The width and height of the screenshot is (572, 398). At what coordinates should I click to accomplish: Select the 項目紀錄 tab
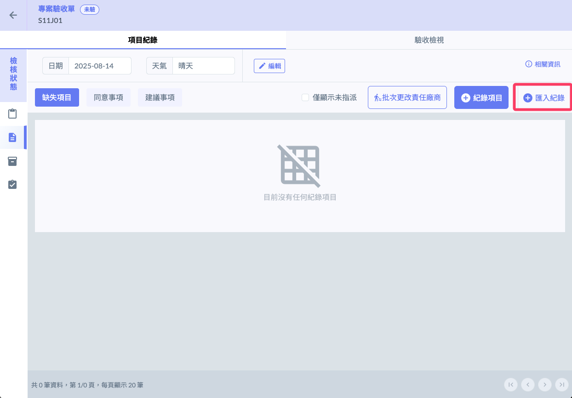coord(143,40)
